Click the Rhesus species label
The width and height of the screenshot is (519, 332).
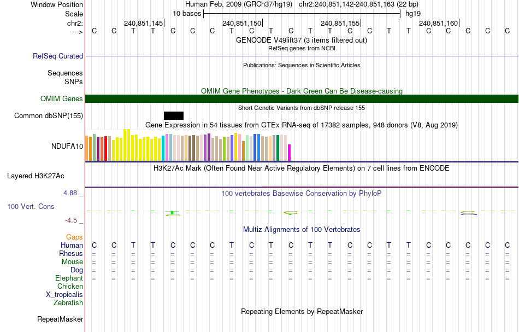coord(71,253)
